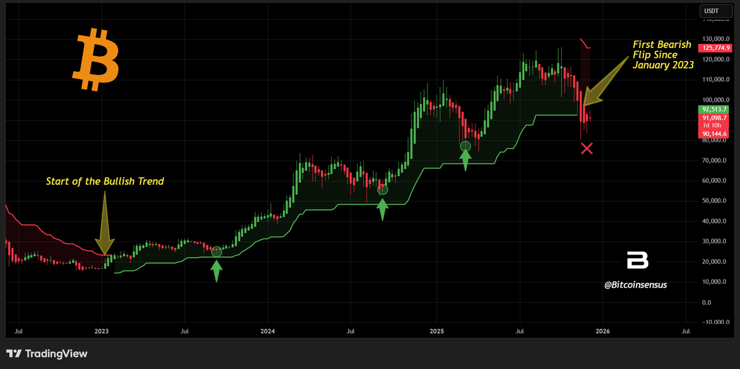Image resolution: width=740 pixels, height=369 pixels.
Task: Click the green arrow below 2025 low
Action: (x=466, y=160)
